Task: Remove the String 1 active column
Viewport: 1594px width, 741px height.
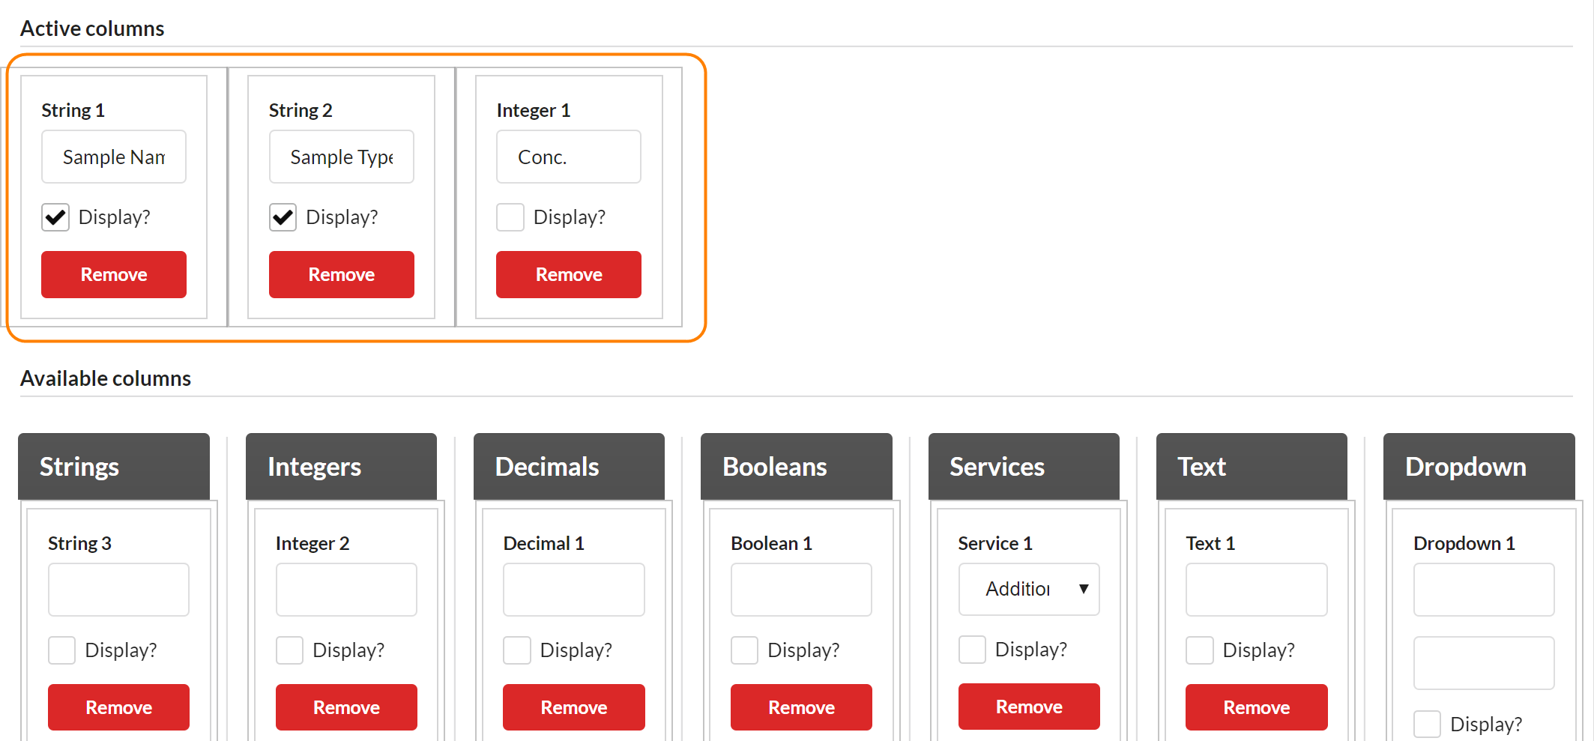Action: pyautogui.click(x=114, y=275)
